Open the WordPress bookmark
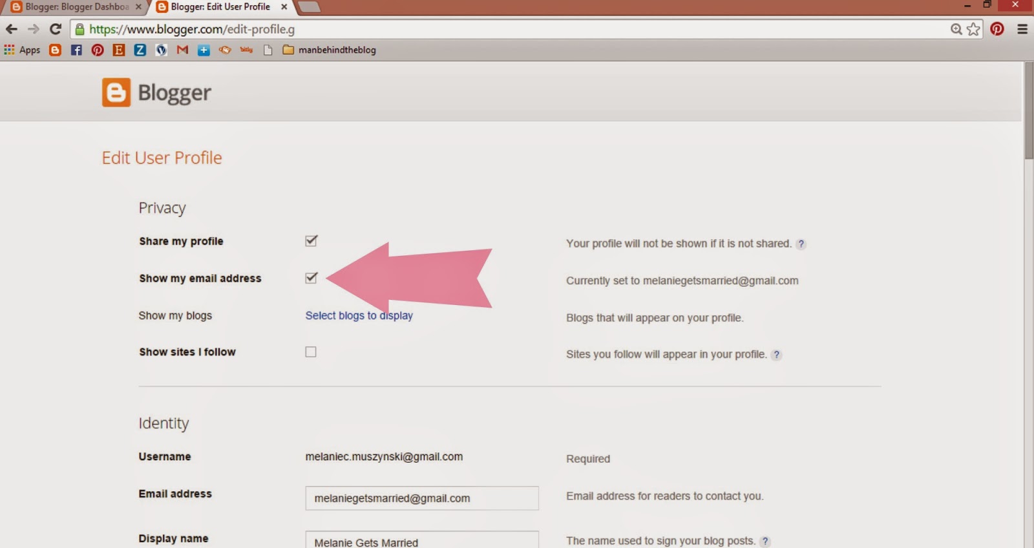This screenshot has width=1034, height=548. click(x=161, y=50)
